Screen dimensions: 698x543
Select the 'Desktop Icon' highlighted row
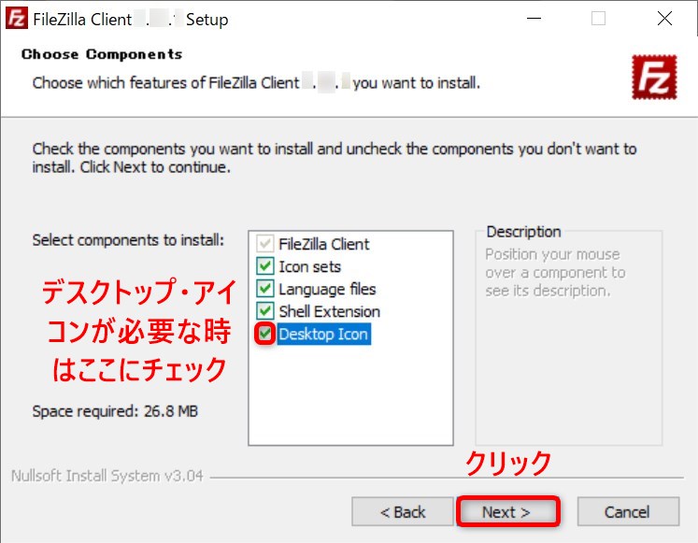[323, 334]
